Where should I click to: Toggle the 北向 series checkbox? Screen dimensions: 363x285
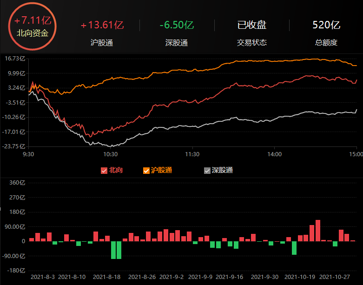point(104,171)
